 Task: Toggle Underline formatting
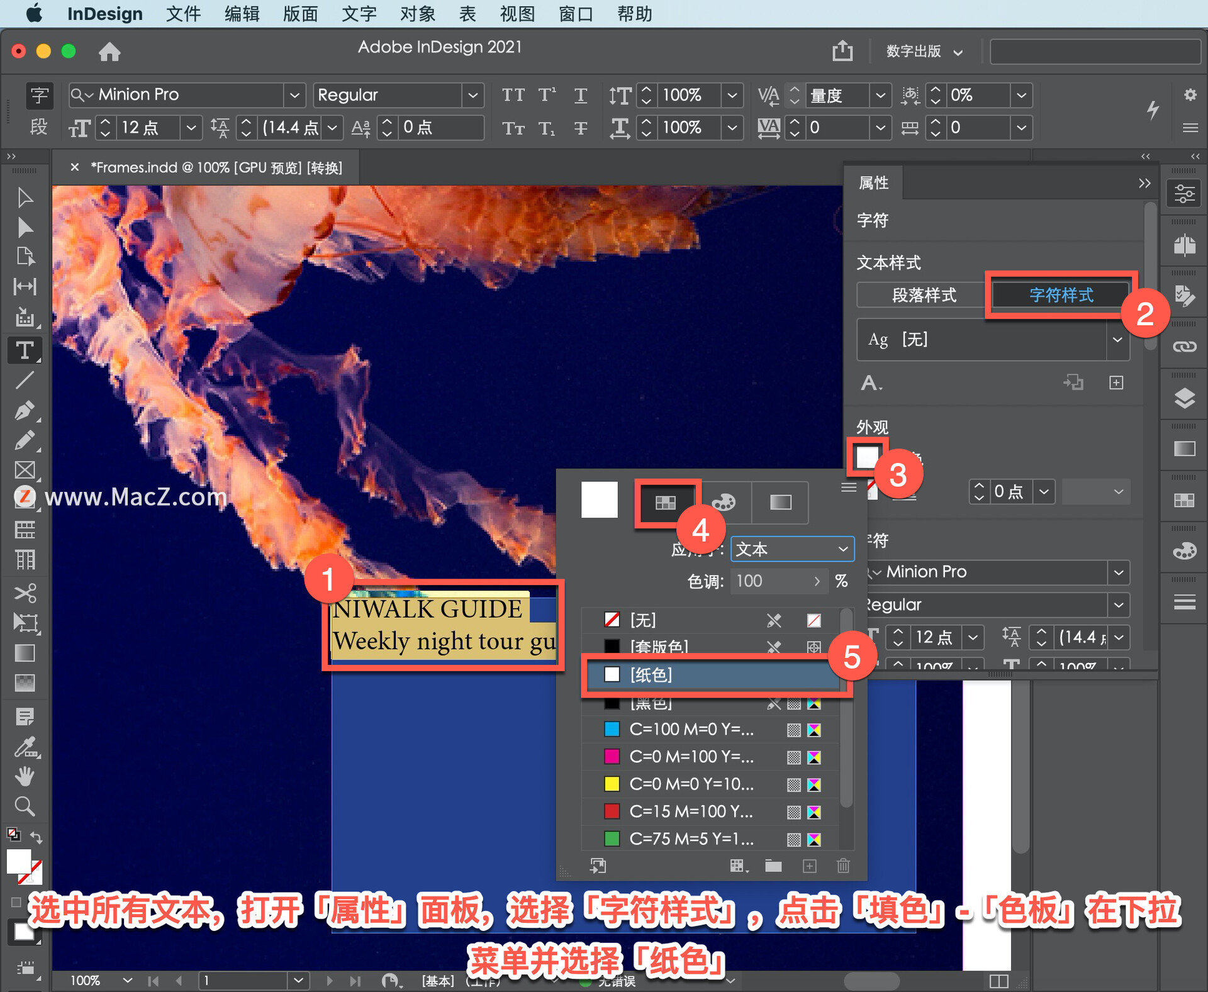(581, 95)
